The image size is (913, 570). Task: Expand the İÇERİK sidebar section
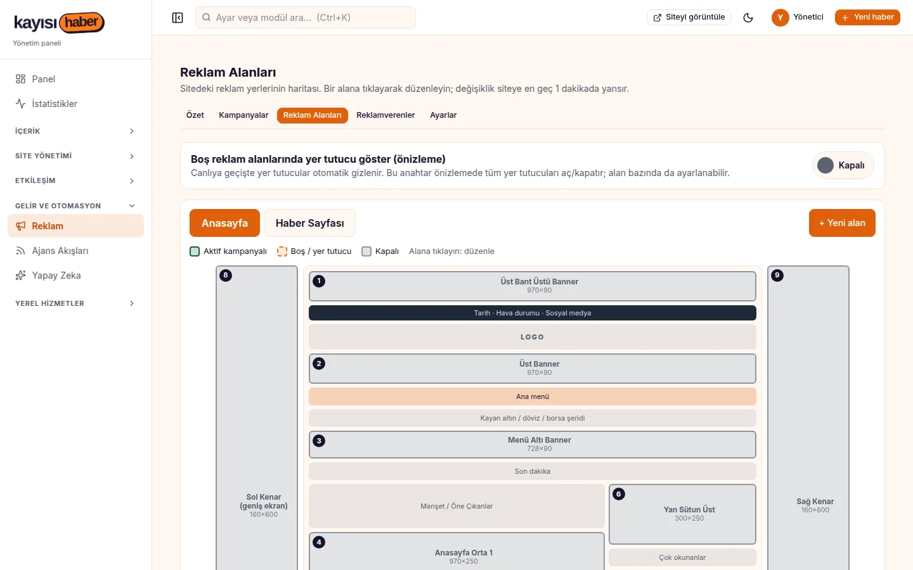coord(75,131)
